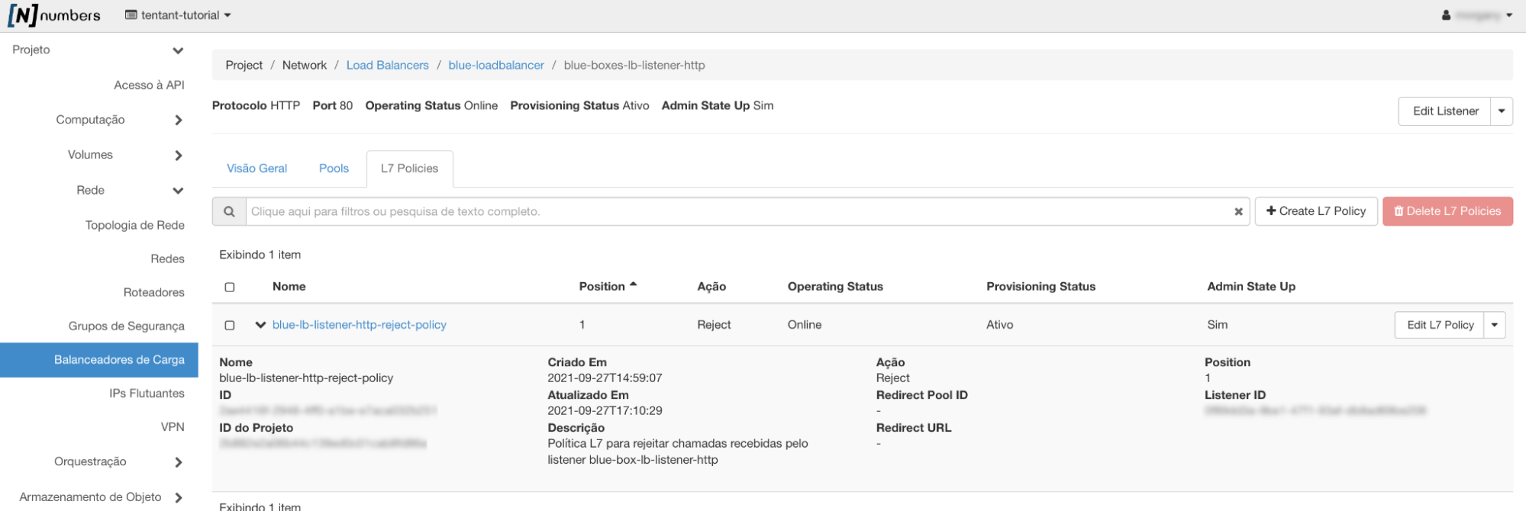The image size is (1526, 511).
Task: Toggle the select-all header checkbox
Action: coord(230,288)
